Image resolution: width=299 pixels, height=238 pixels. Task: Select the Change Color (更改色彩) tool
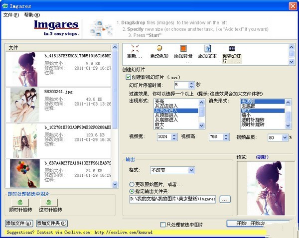point(159,49)
